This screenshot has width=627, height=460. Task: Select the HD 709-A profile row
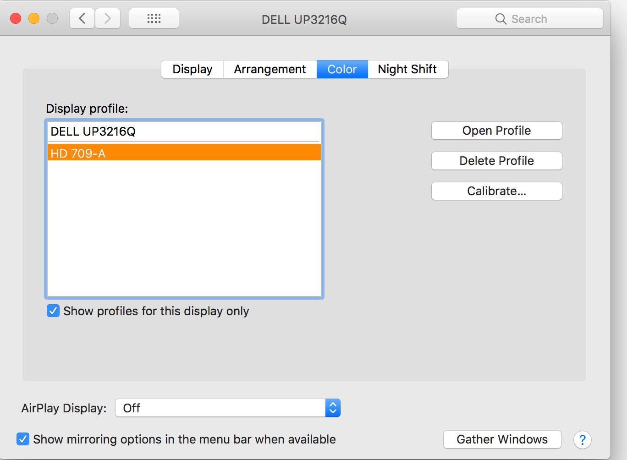coord(184,153)
